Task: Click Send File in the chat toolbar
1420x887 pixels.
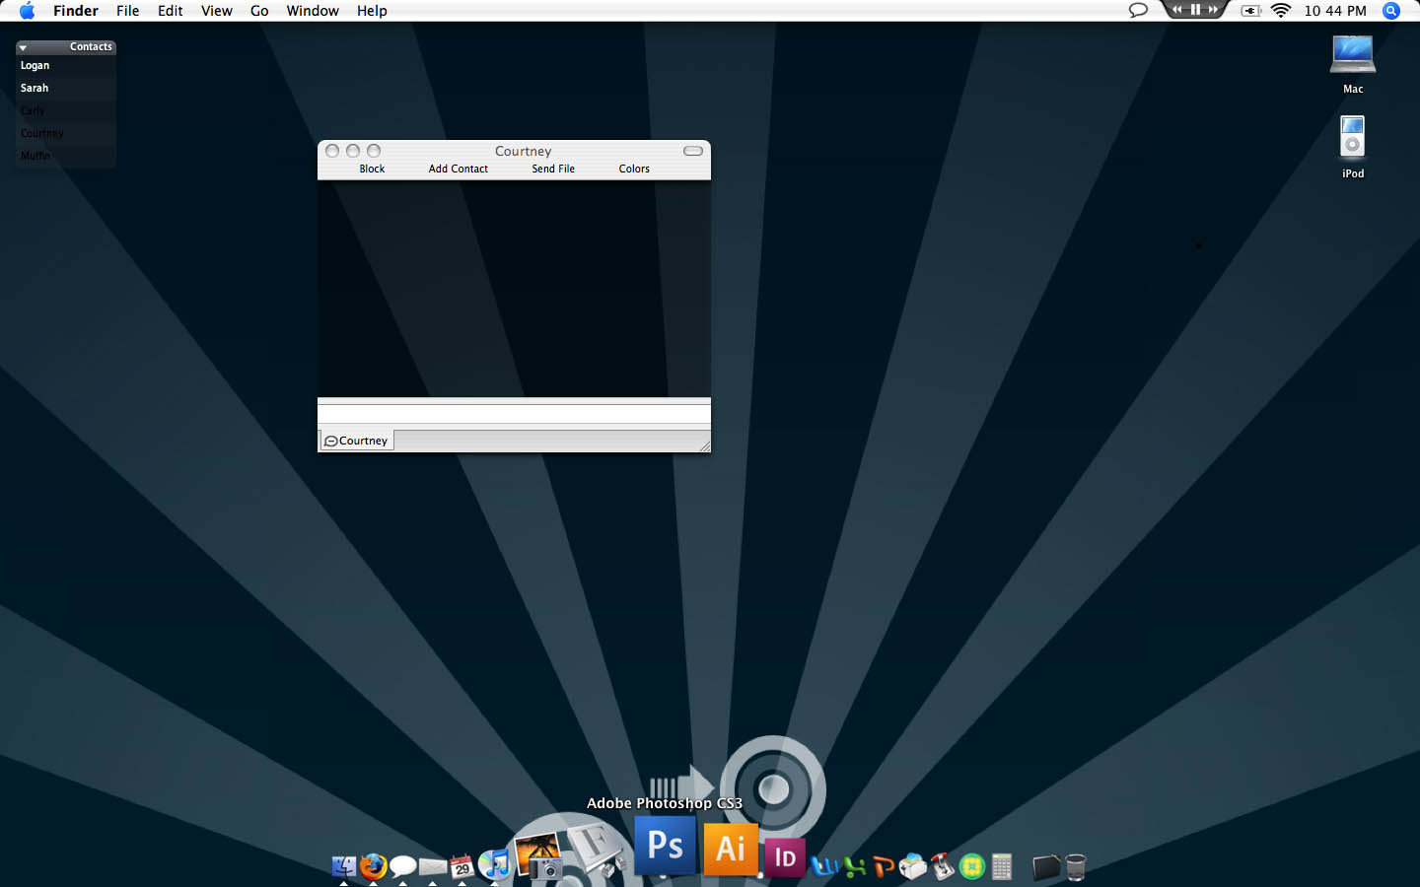Action: coord(553,169)
